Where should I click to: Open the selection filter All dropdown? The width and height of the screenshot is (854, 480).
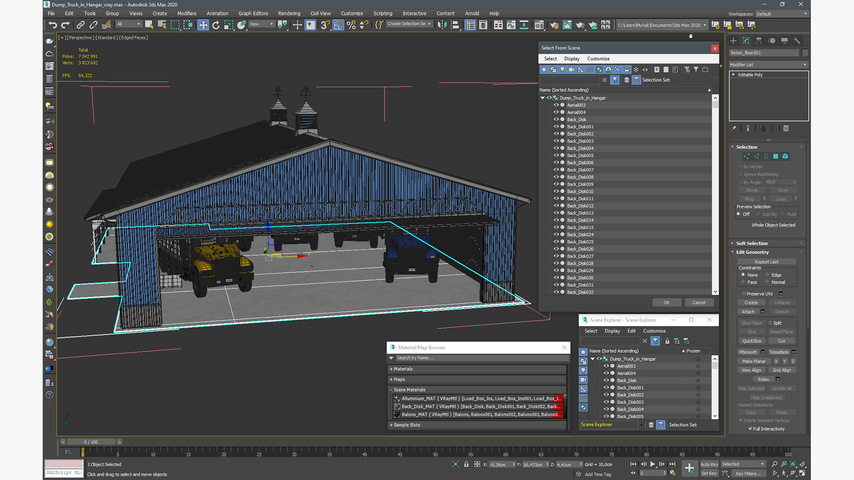pos(129,24)
